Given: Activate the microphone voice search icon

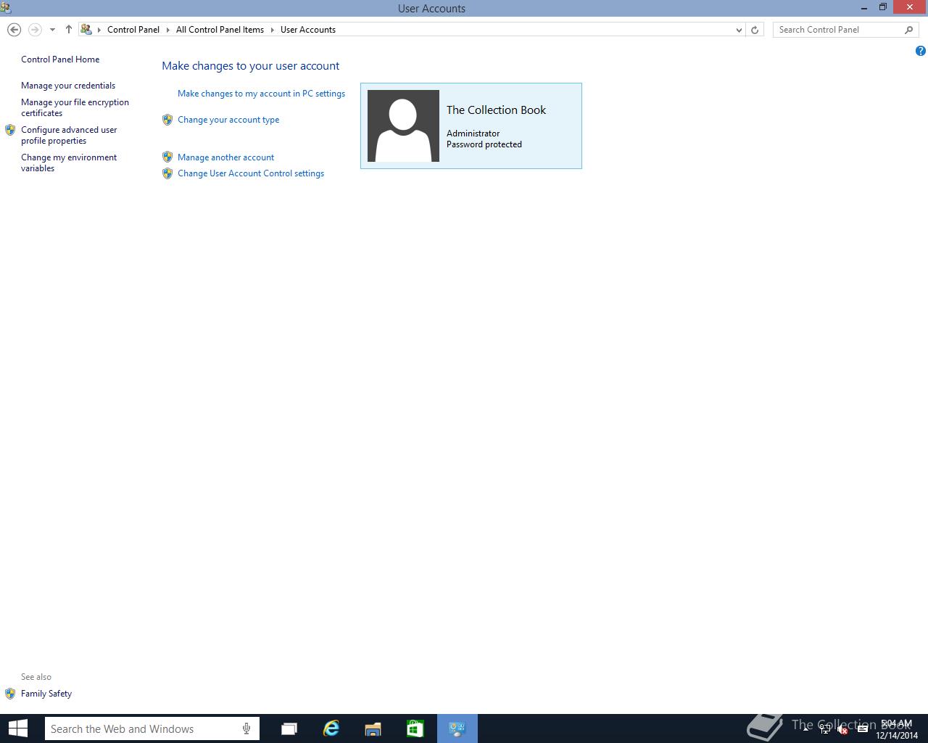Looking at the screenshot, I should tap(246, 728).
